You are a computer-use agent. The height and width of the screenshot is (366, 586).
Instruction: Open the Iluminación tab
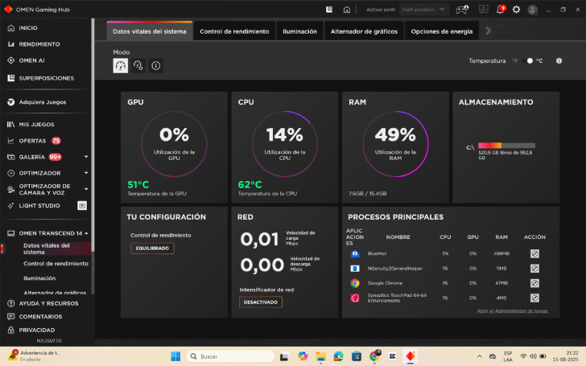299,31
